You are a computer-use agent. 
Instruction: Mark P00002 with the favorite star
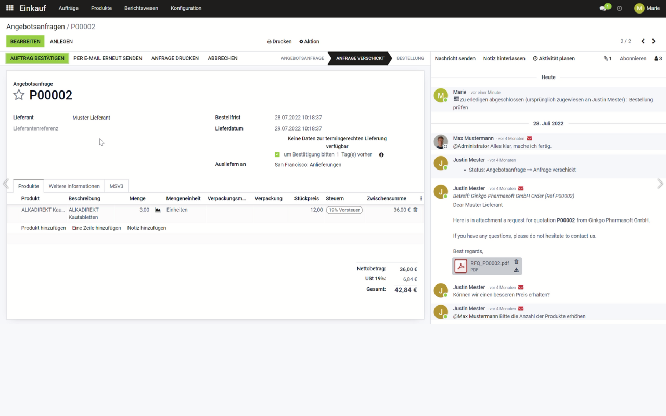tap(19, 95)
